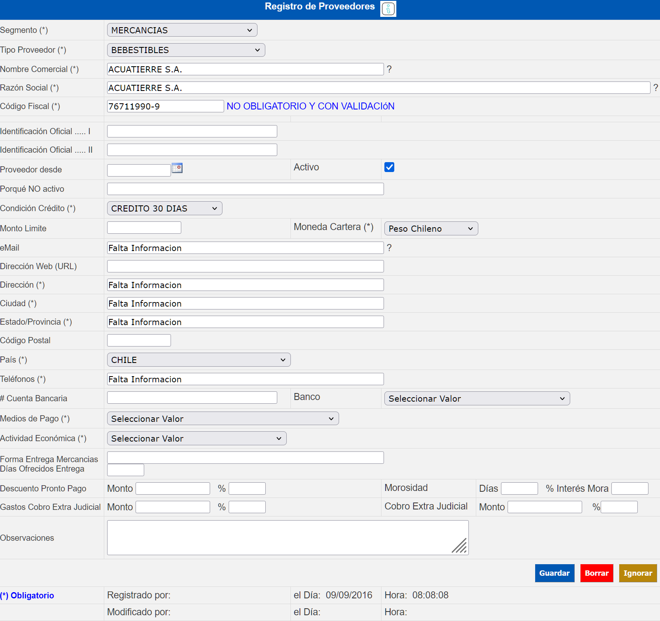Focus the Identificación Oficial II field
Viewport: 660px width, 621px height.
tap(192, 150)
